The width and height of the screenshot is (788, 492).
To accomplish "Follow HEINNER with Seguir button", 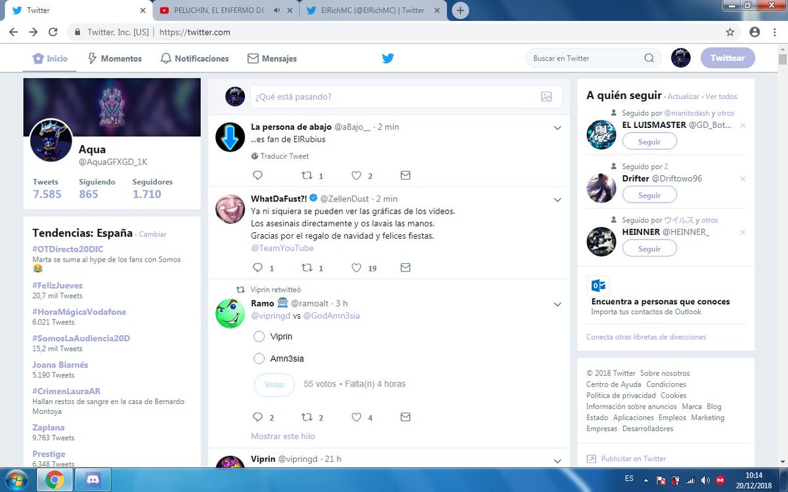I will click(649, 249).
